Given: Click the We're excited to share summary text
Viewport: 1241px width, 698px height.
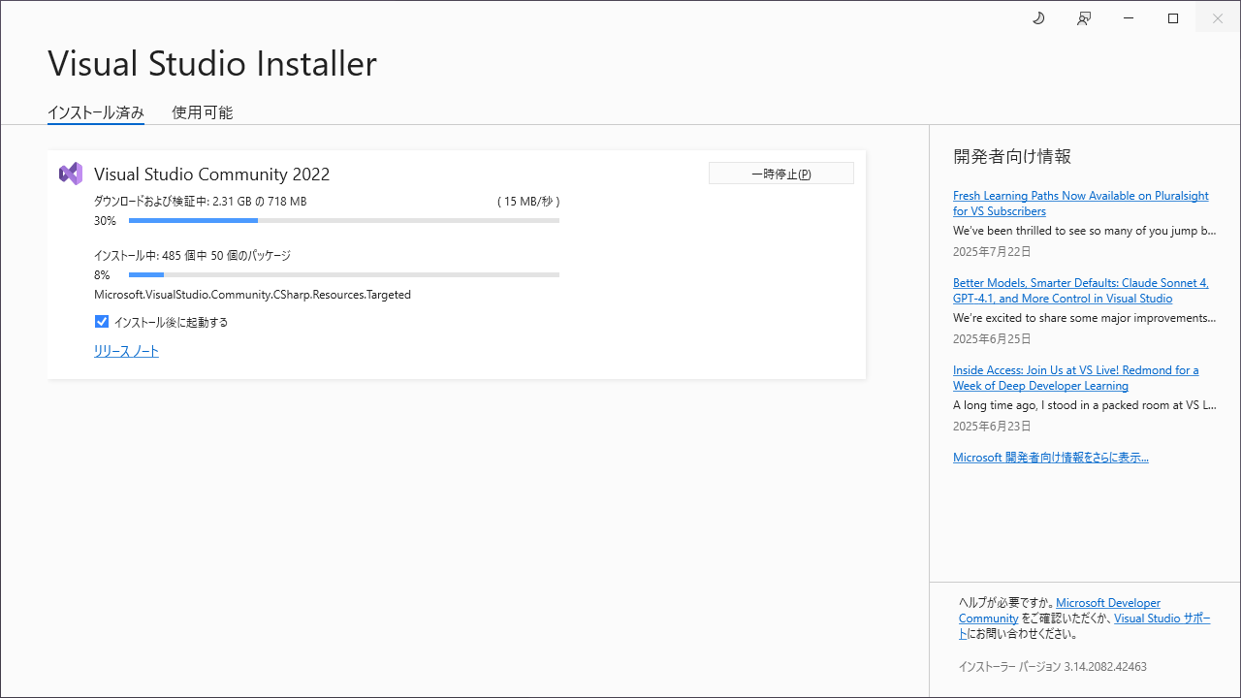Looking at the screenshot, I should [1084, 318].
